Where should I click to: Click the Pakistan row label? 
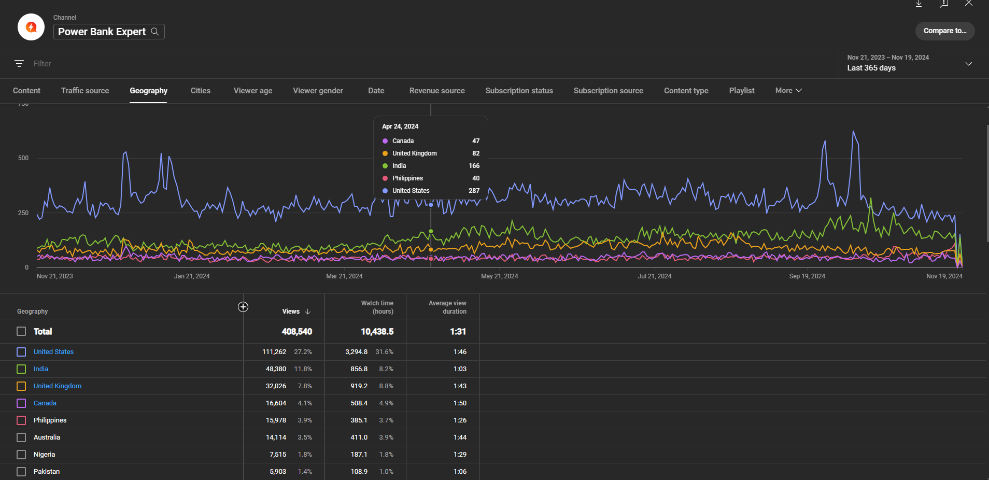pos(47,472)
